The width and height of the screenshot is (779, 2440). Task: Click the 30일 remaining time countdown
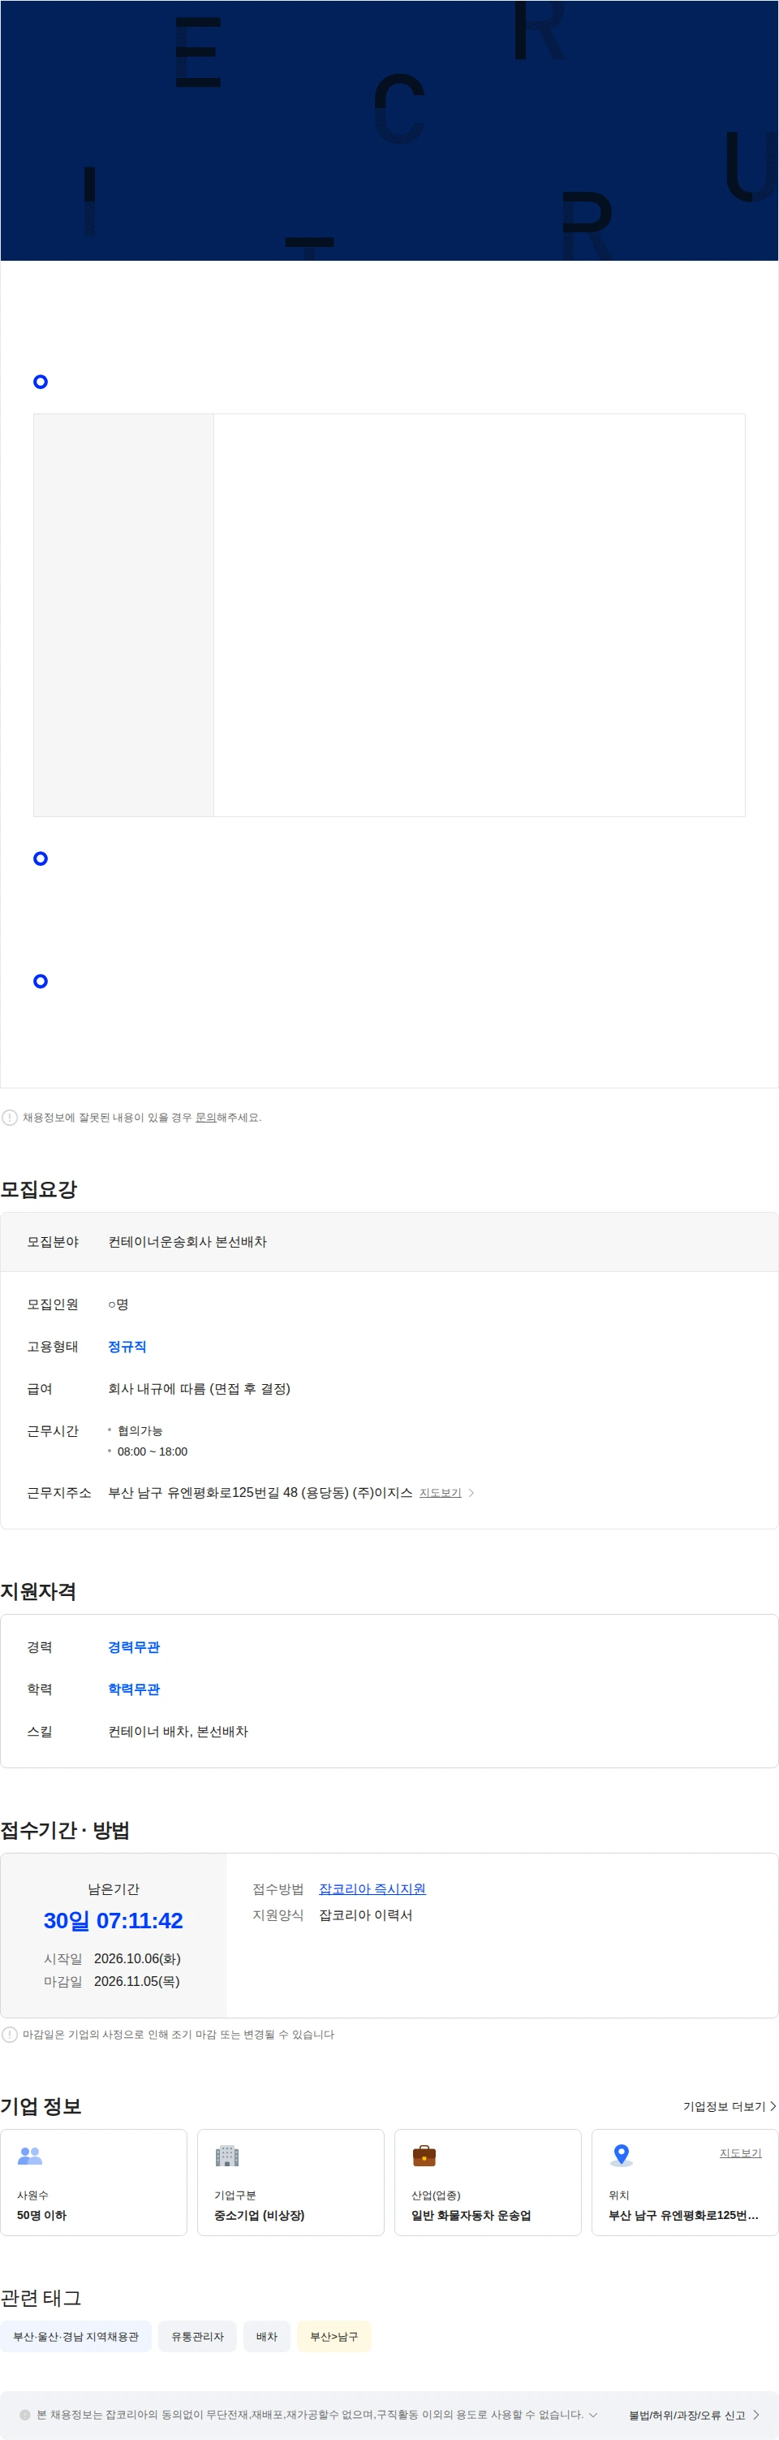point(114,1921)
